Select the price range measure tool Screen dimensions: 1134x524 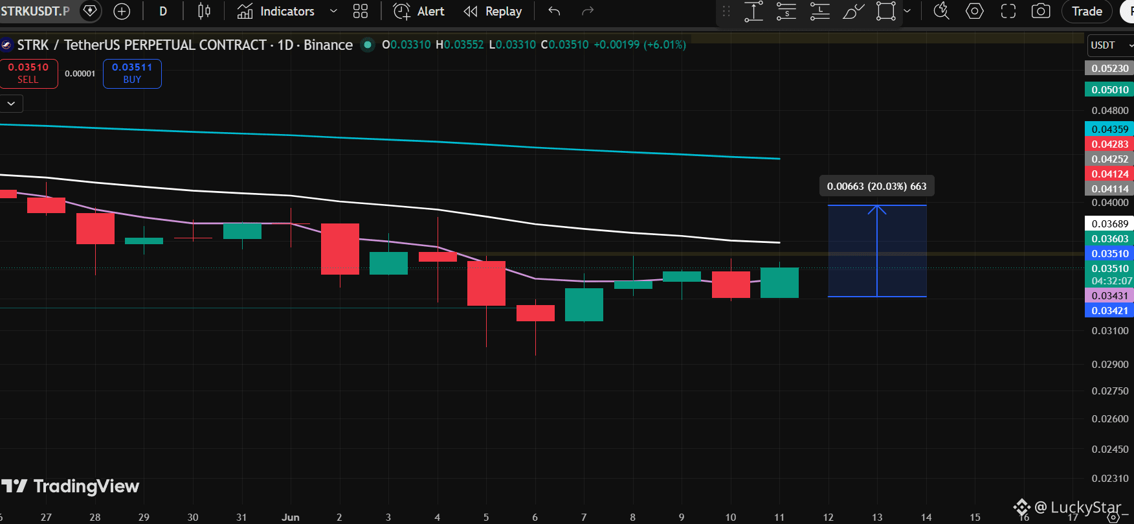753,11
